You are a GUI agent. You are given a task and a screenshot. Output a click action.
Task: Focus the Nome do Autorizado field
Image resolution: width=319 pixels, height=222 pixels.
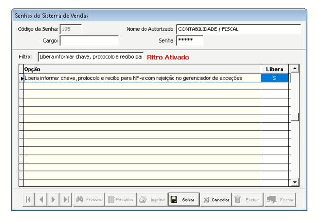[238, 29]
